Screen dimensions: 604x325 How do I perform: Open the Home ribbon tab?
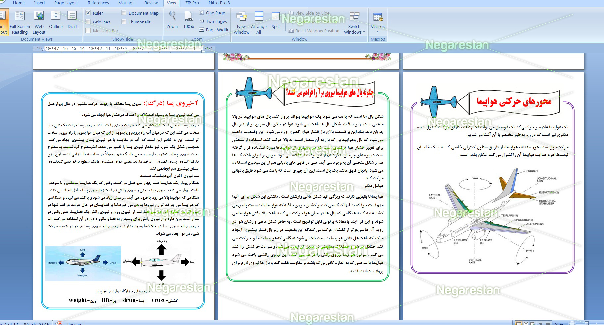pyautogui.click(x=19, y=3)
